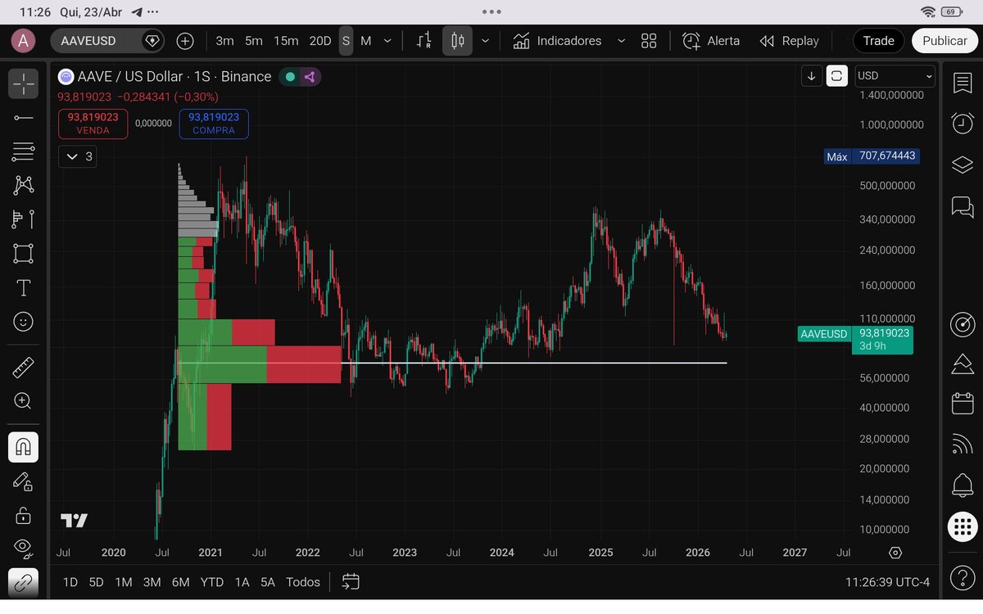Toggle stay in drawing mode

tap(24, 481)
